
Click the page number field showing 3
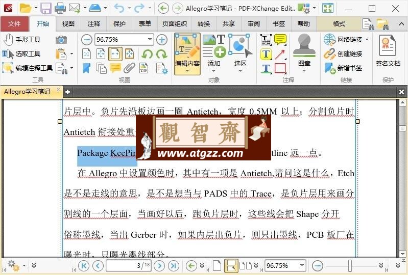129,265
